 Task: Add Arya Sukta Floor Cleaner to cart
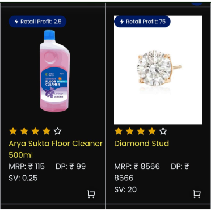91,194
